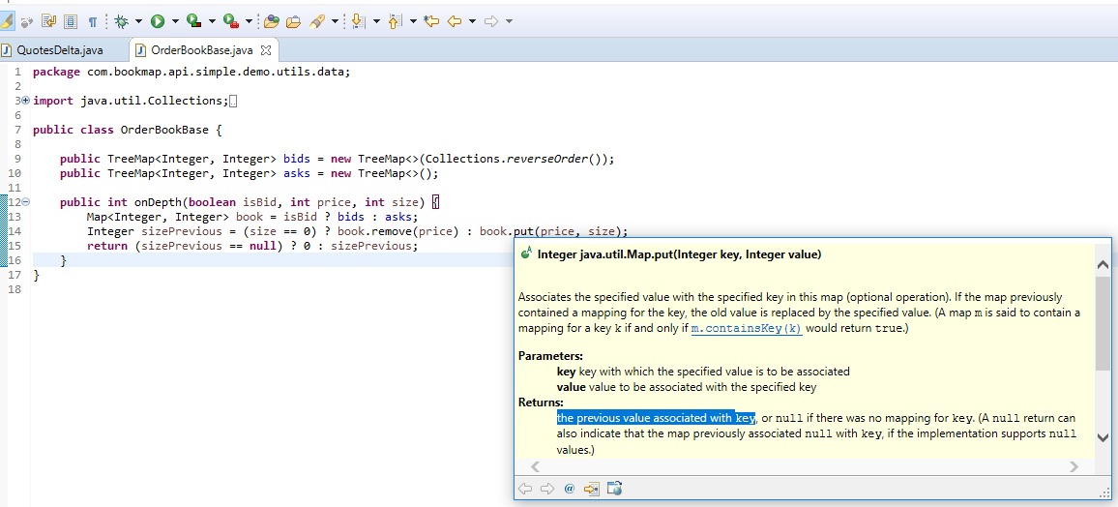This screenshot has height=507, width=1118.
Task: Follow the m.containsKey(k) link
Action: pyautogui.click(x=747, y=329)
